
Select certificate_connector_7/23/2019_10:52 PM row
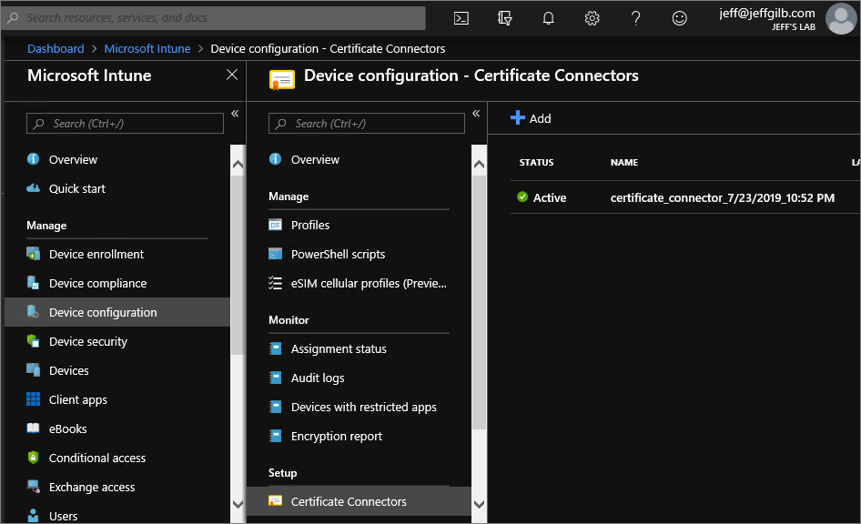click(685, 197)
